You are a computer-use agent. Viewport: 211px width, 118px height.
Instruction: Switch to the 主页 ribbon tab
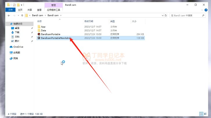(20, 10)
